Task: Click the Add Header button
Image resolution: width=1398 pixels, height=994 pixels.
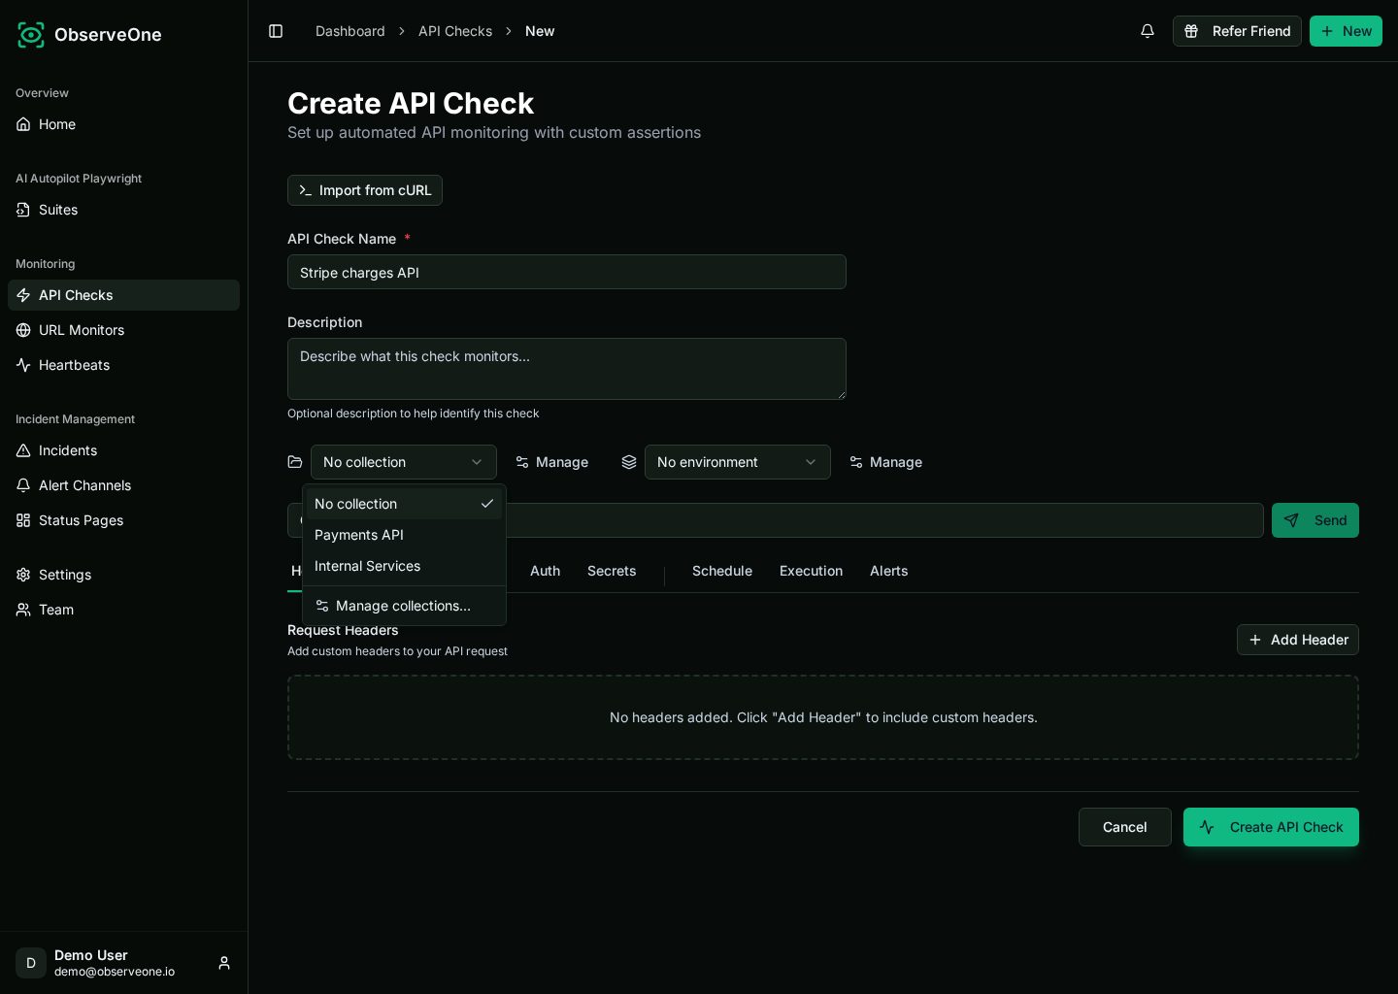Action: 1298,640
